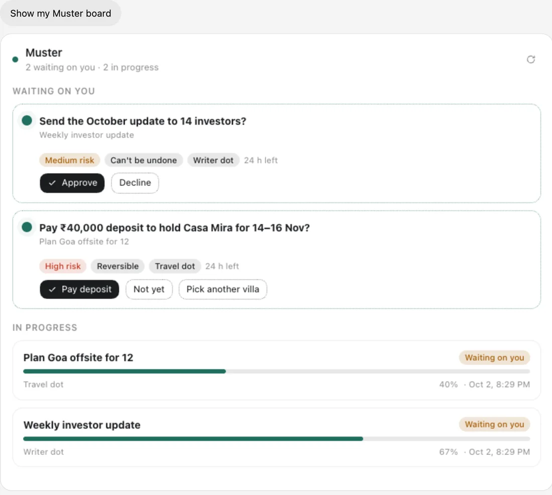Click Plan Goa offsite for 12 subtitle under deposit request
552x495 pixels.
pos(84,241)
